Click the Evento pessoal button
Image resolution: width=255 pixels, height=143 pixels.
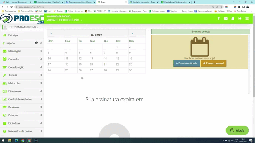pyautogui.click(x=213, y=63)
